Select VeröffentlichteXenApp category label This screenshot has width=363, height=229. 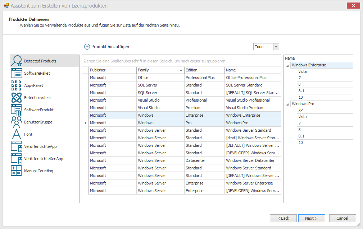tap(44, 159)
